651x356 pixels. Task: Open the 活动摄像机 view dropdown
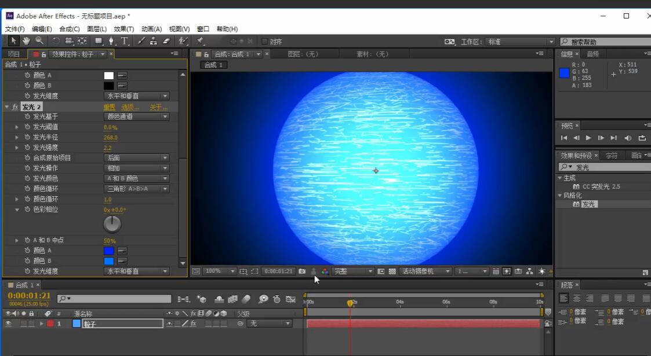[x=426, y=271]
